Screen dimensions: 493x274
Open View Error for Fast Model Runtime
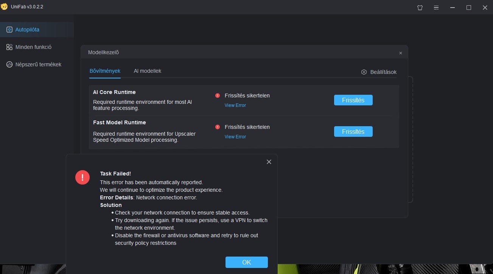click(x=235, y=137)
